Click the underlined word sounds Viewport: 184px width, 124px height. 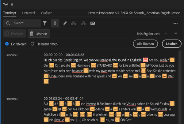tap(162, 109)
